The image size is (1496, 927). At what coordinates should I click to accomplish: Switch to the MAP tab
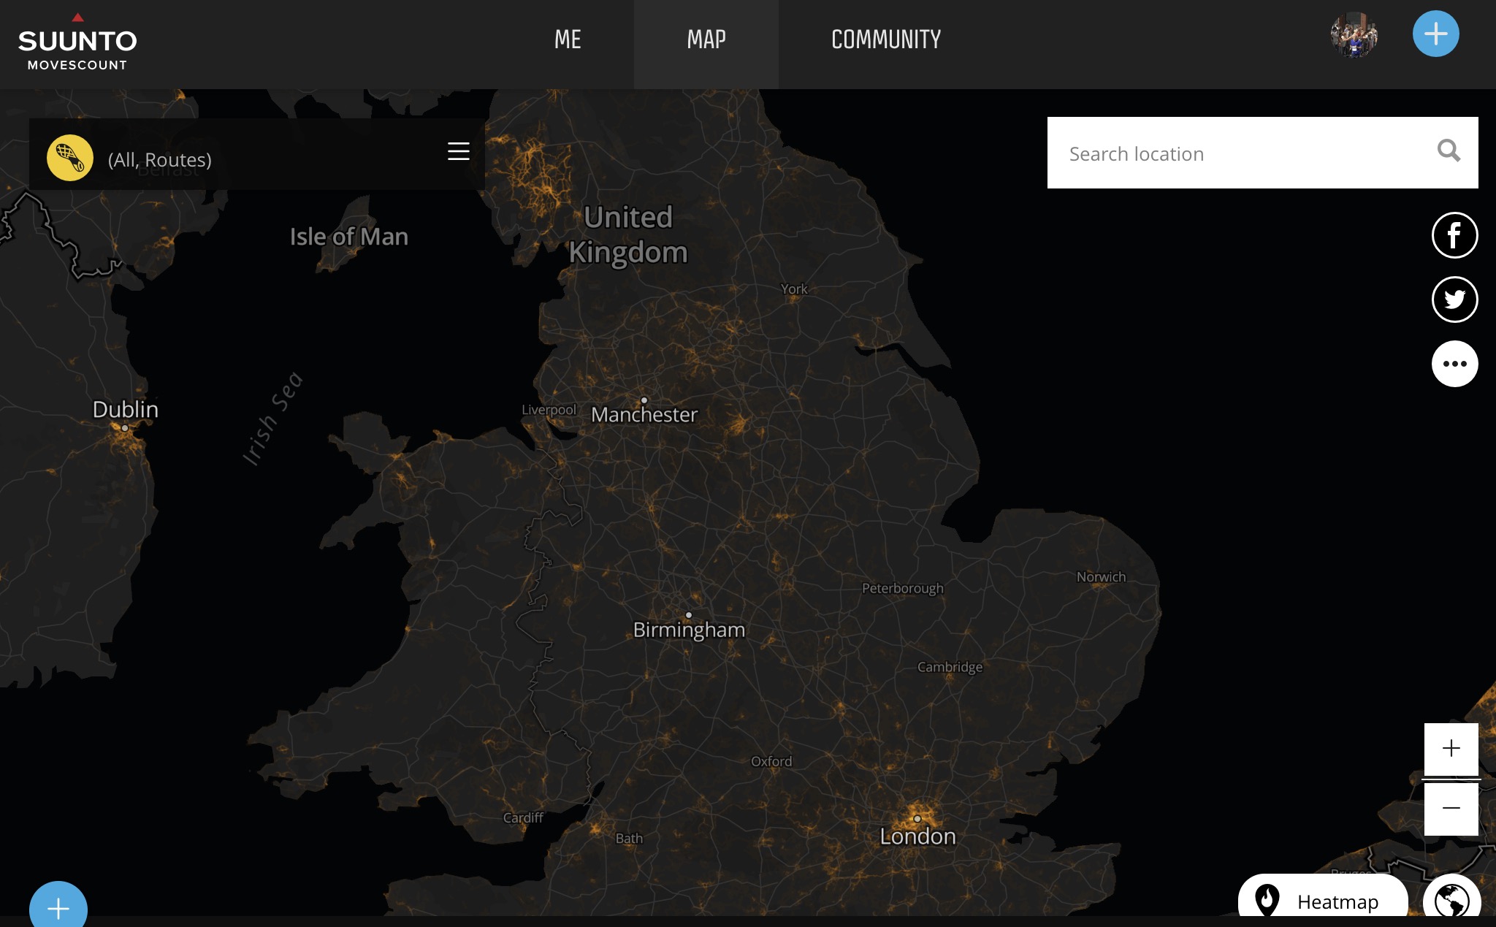[706, 39]
